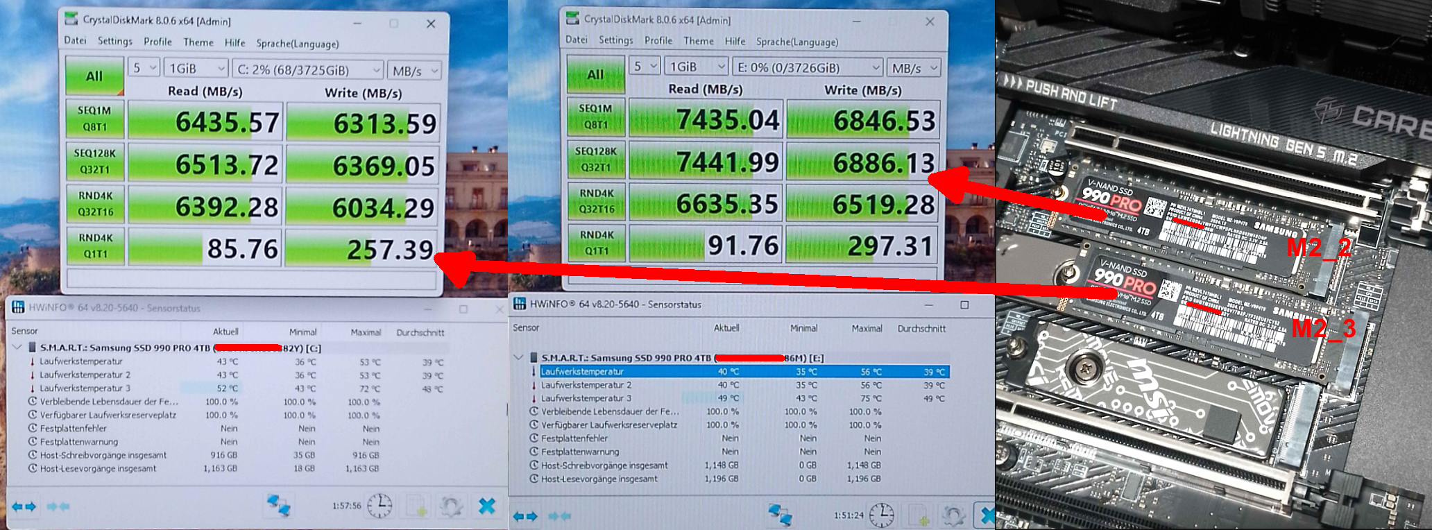Open drive selector showing C: 2% (68/3725GiB)
Screen dimensions: 1432x530
point(308,70)
